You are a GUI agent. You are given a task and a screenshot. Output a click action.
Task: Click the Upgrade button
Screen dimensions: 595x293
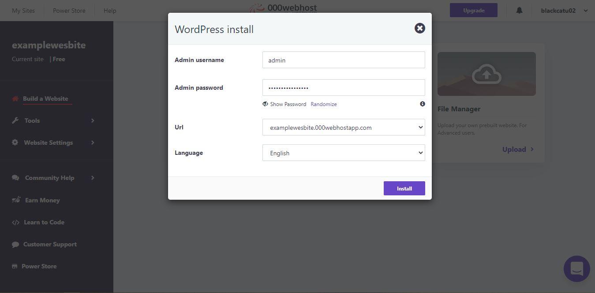(473, 10)
